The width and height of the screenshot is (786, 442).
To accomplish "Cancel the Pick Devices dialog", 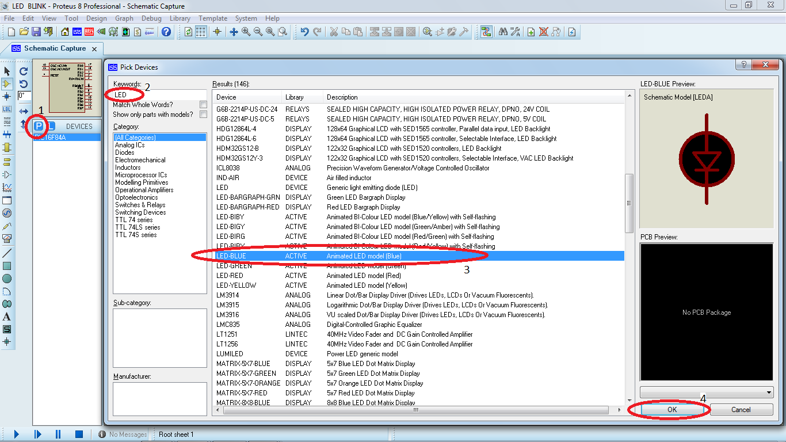I will pyautogui.click(x=742, y=409).
